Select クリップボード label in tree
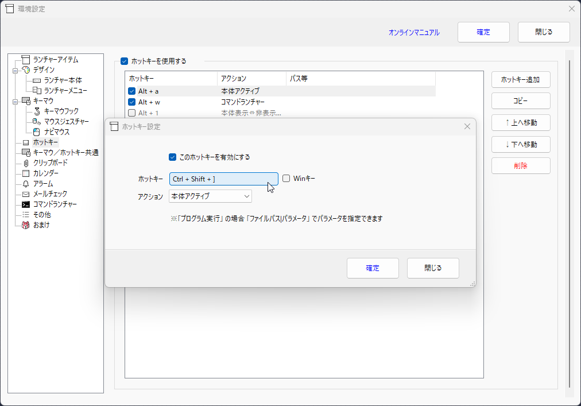Viewport: 581px width, 406px height. pos(51,163)
